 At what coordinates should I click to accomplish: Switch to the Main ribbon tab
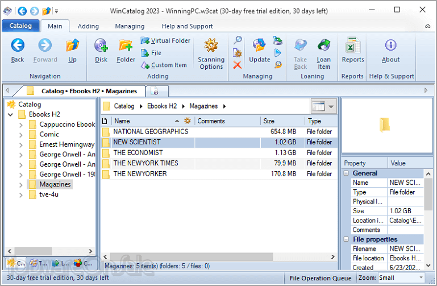coord(55,26)
